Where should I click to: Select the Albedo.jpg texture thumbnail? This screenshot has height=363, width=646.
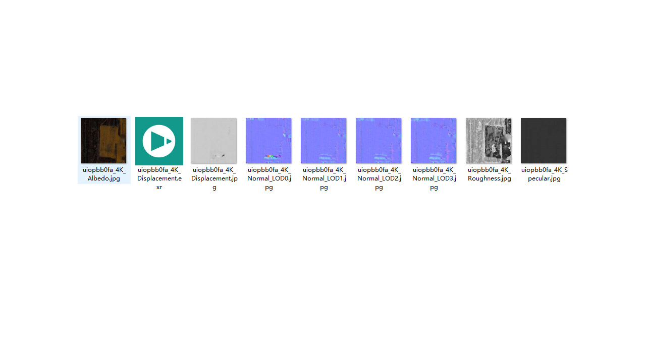point(103,141)
